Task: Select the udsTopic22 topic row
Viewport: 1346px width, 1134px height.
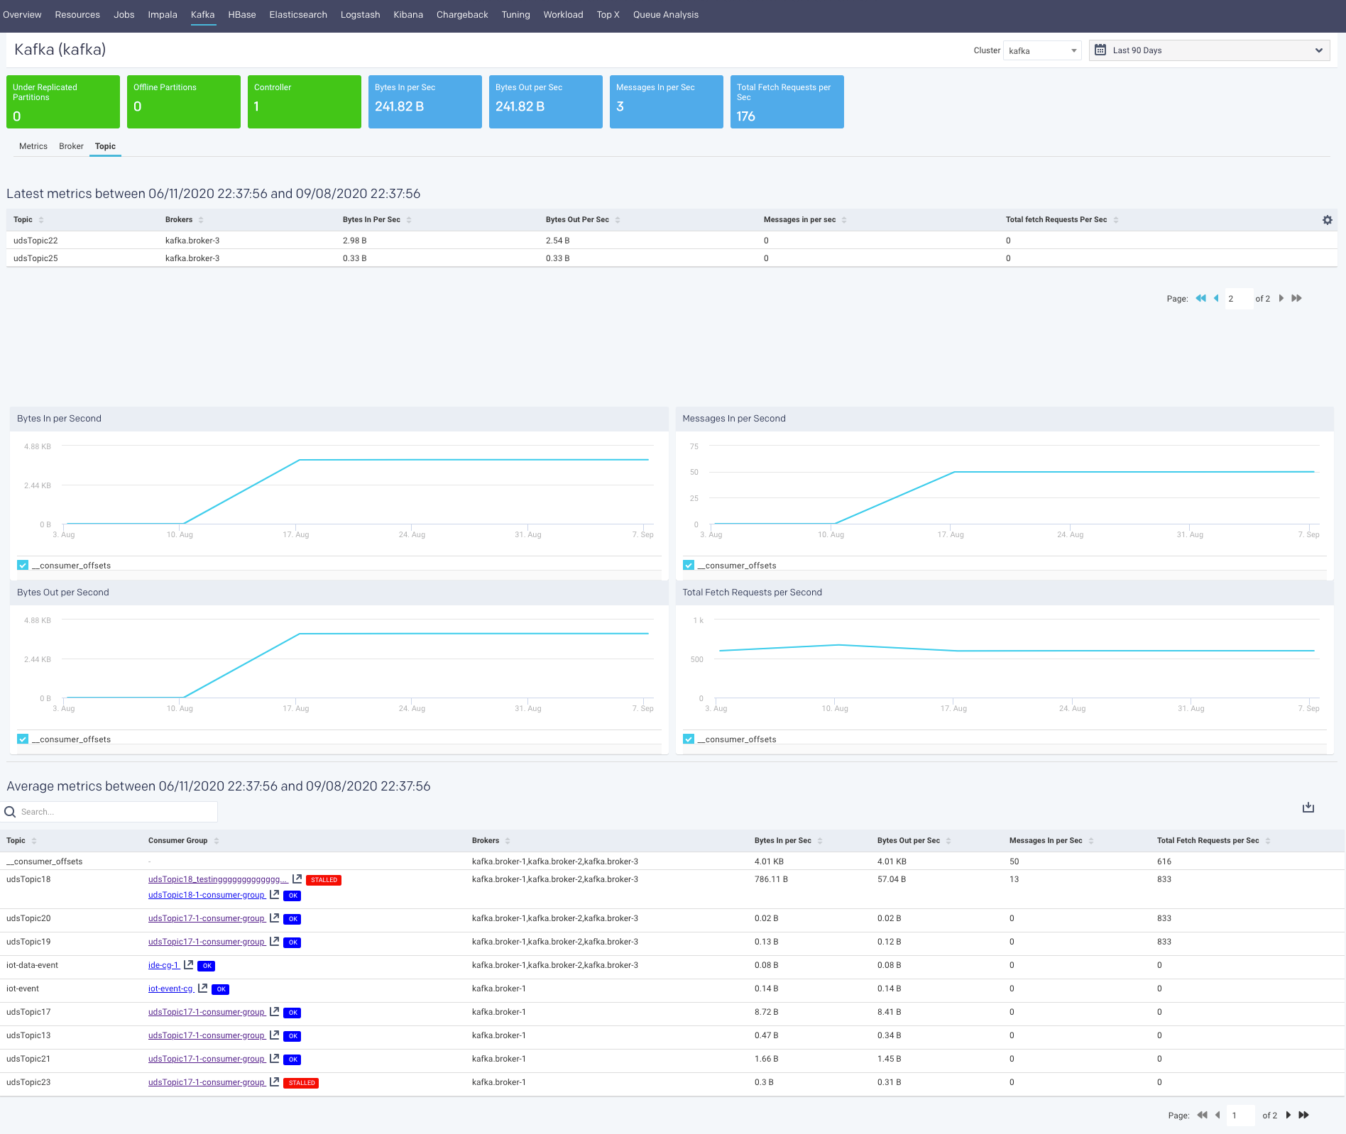Action: pos(672,241)
